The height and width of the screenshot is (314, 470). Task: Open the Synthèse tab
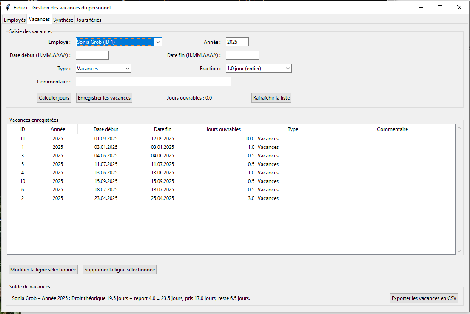click(x=63, y=20)
